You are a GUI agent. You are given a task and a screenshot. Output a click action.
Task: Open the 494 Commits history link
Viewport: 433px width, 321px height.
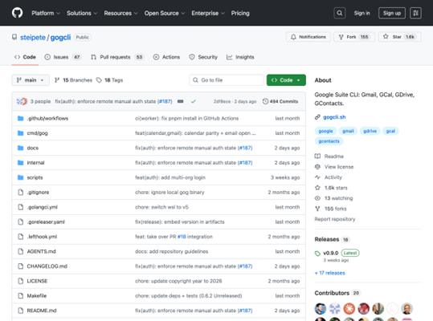click(280, 101)
